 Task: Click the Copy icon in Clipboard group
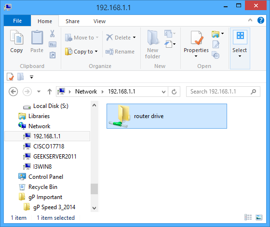tap(16, 37)
